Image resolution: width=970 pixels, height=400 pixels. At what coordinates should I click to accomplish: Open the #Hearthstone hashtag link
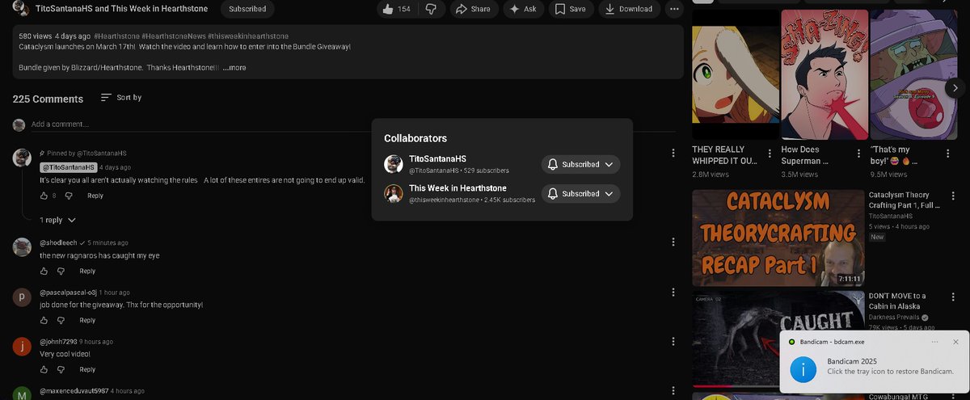tap(116, 36)
